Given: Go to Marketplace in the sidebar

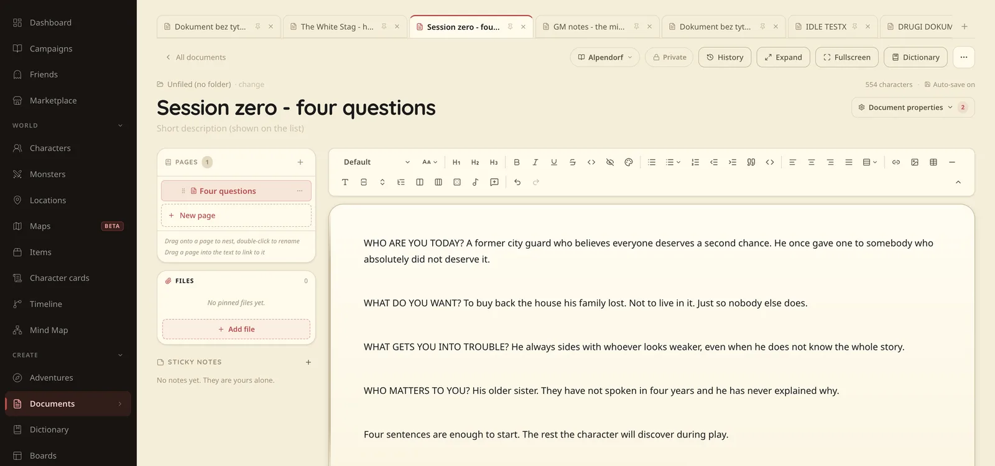Looking at the screenshot, I should [x=68, y=101].
